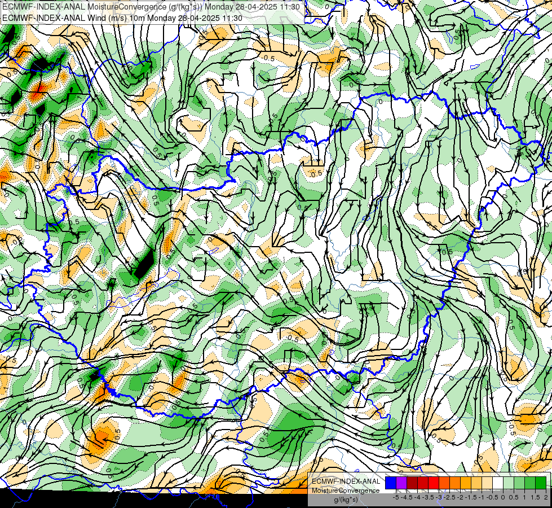Click the legend tick value -1.5
The height and width of the screenshot is (508, 552).
pos(471,497)
